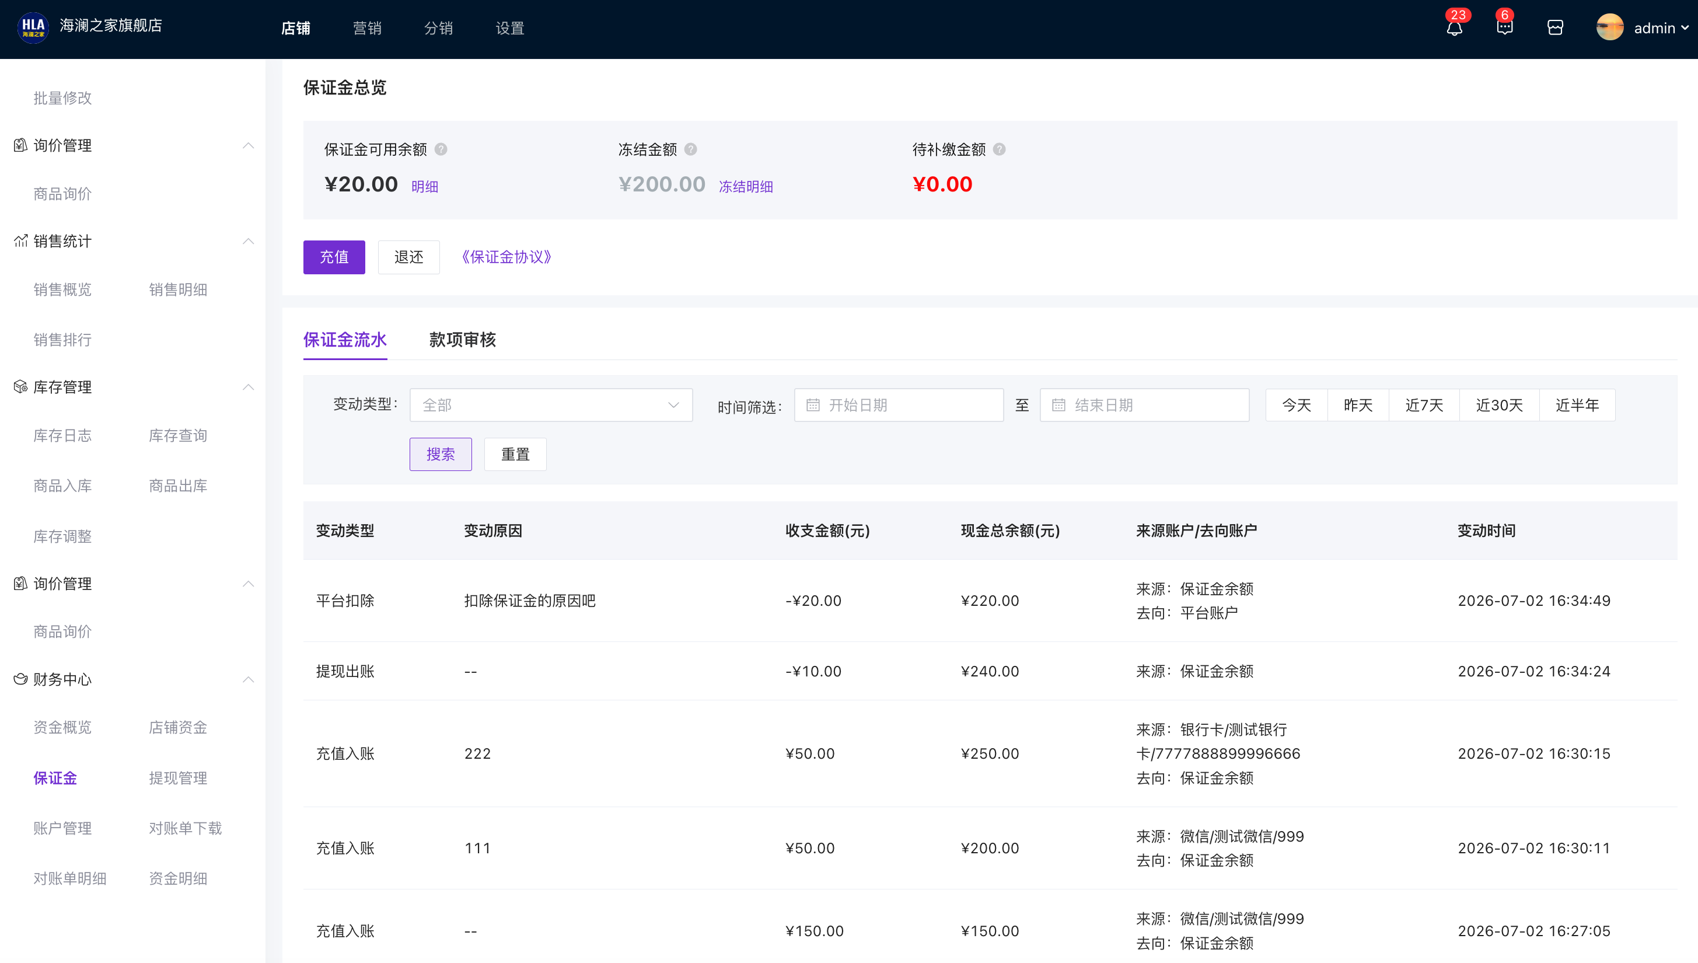The image size is (1698, 963).
Task: Open the chat messages icon
Action: [1504, 28]
